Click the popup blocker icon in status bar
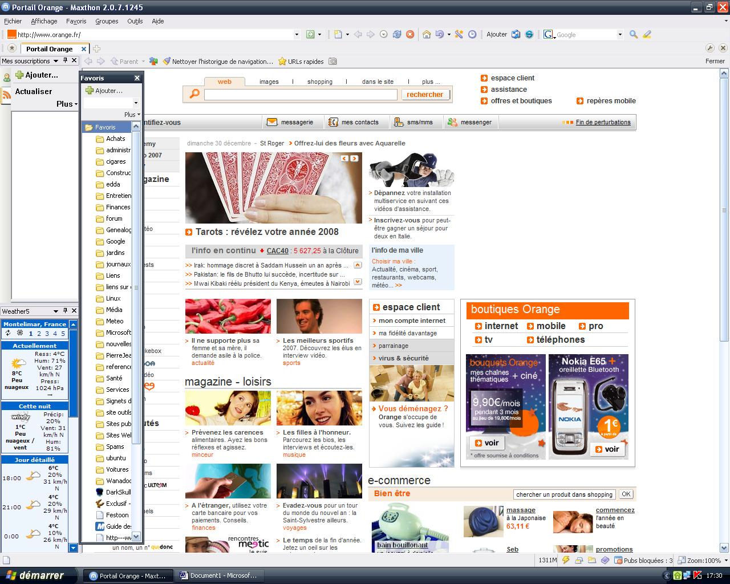The height and width of the screenshot is (584, 730). [618, 560]
